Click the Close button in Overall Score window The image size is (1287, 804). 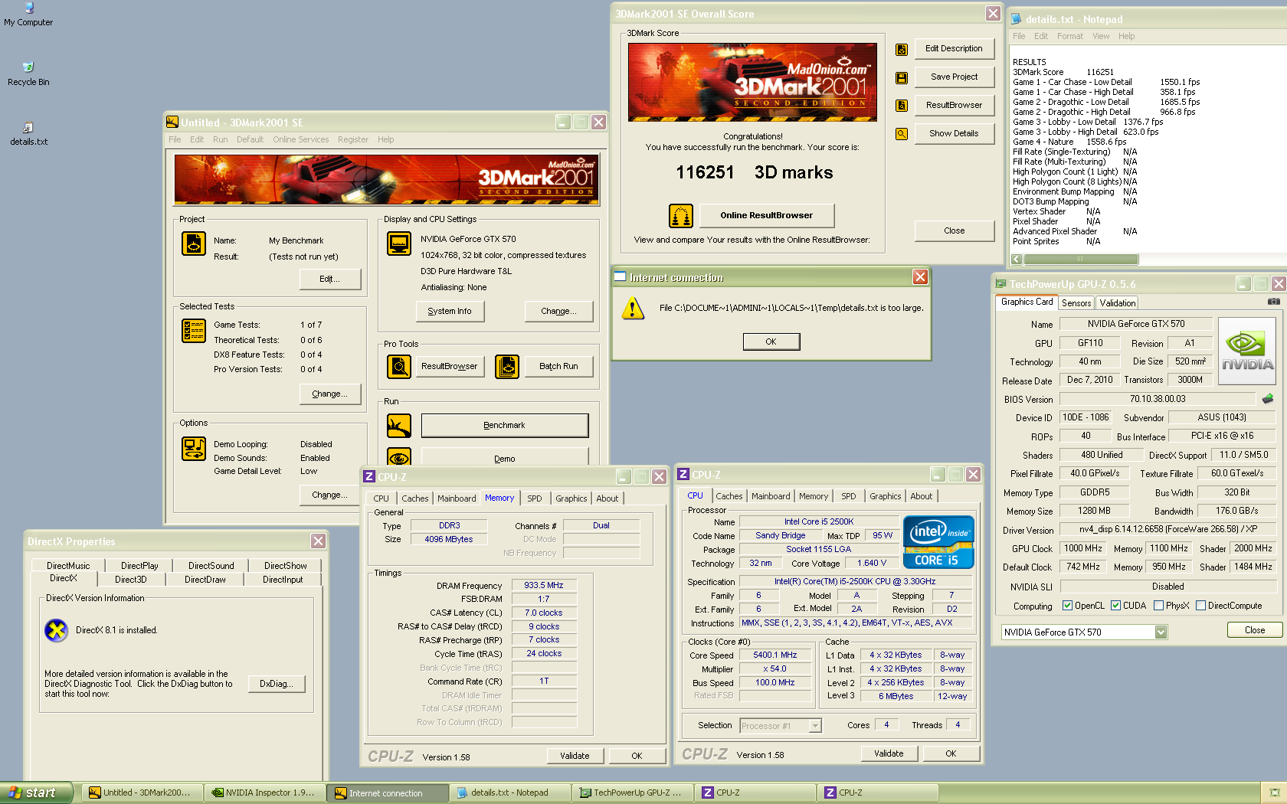tap(954, 230)
